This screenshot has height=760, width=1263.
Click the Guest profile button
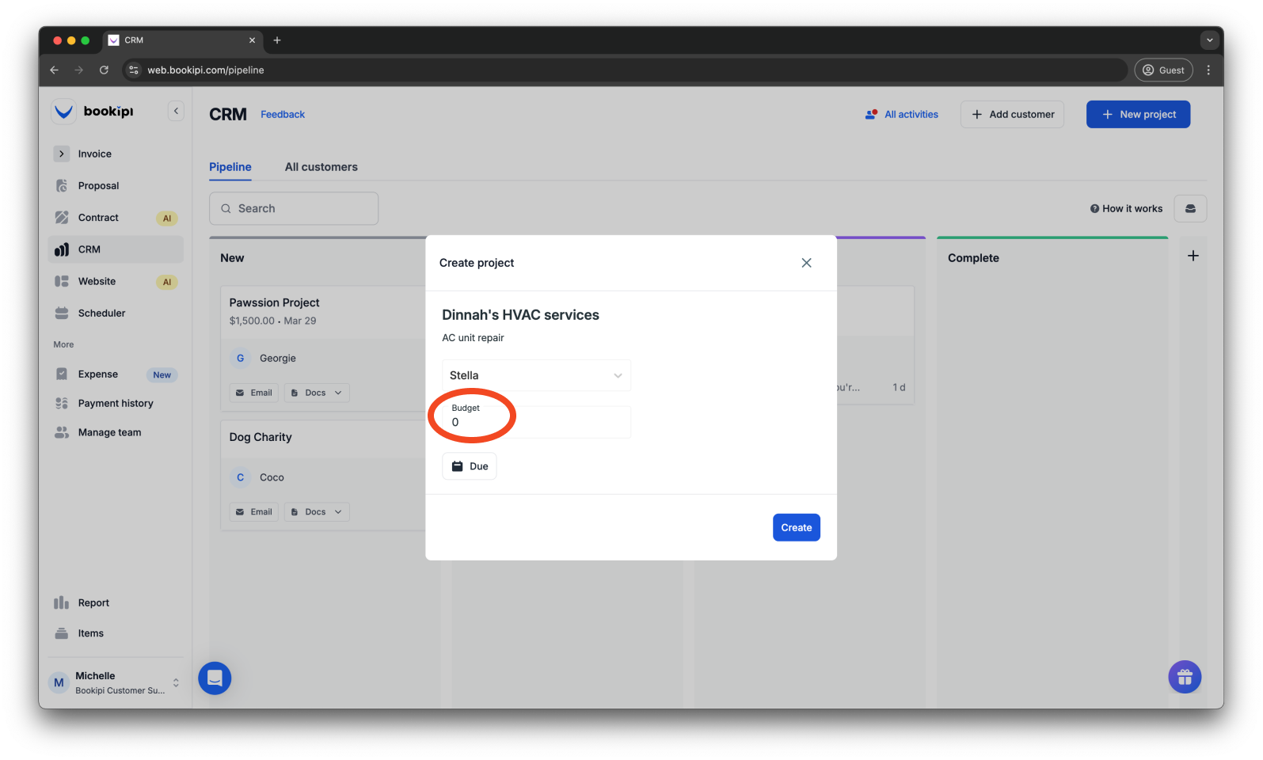1163,70
